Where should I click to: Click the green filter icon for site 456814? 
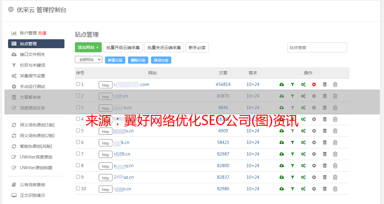tap(292, 84)
